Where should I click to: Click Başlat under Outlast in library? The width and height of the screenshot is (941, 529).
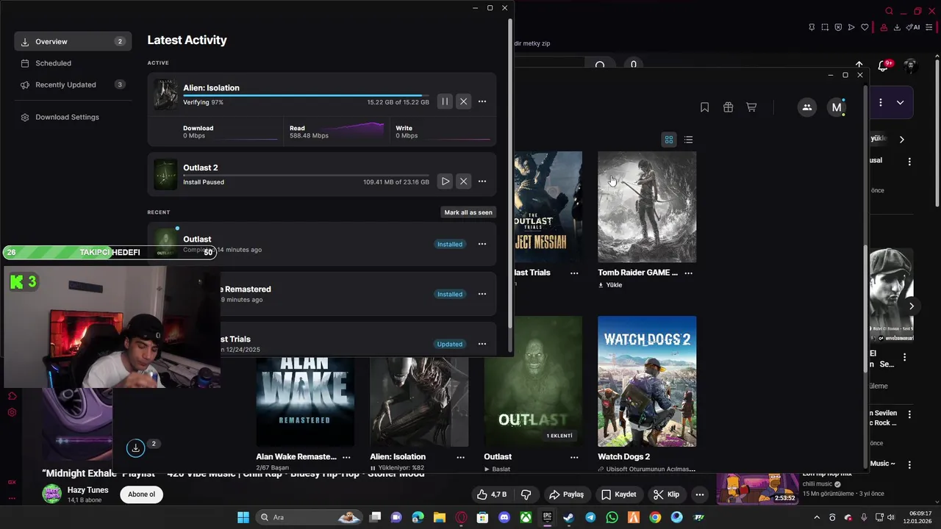(x=497, y=469)
